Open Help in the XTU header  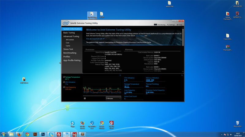click(179, 25)
